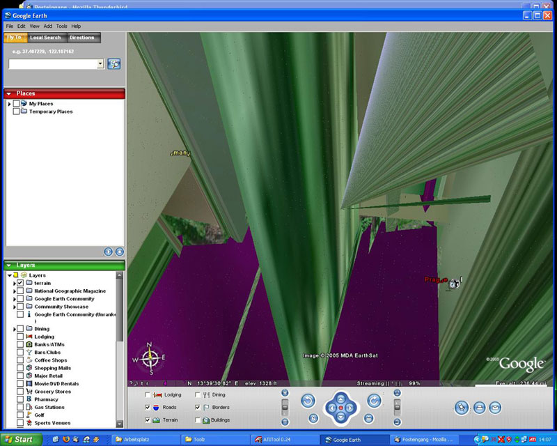This screenshot has height=446, width=557.
Task: Click the Windows Start button
Action: 21,439
